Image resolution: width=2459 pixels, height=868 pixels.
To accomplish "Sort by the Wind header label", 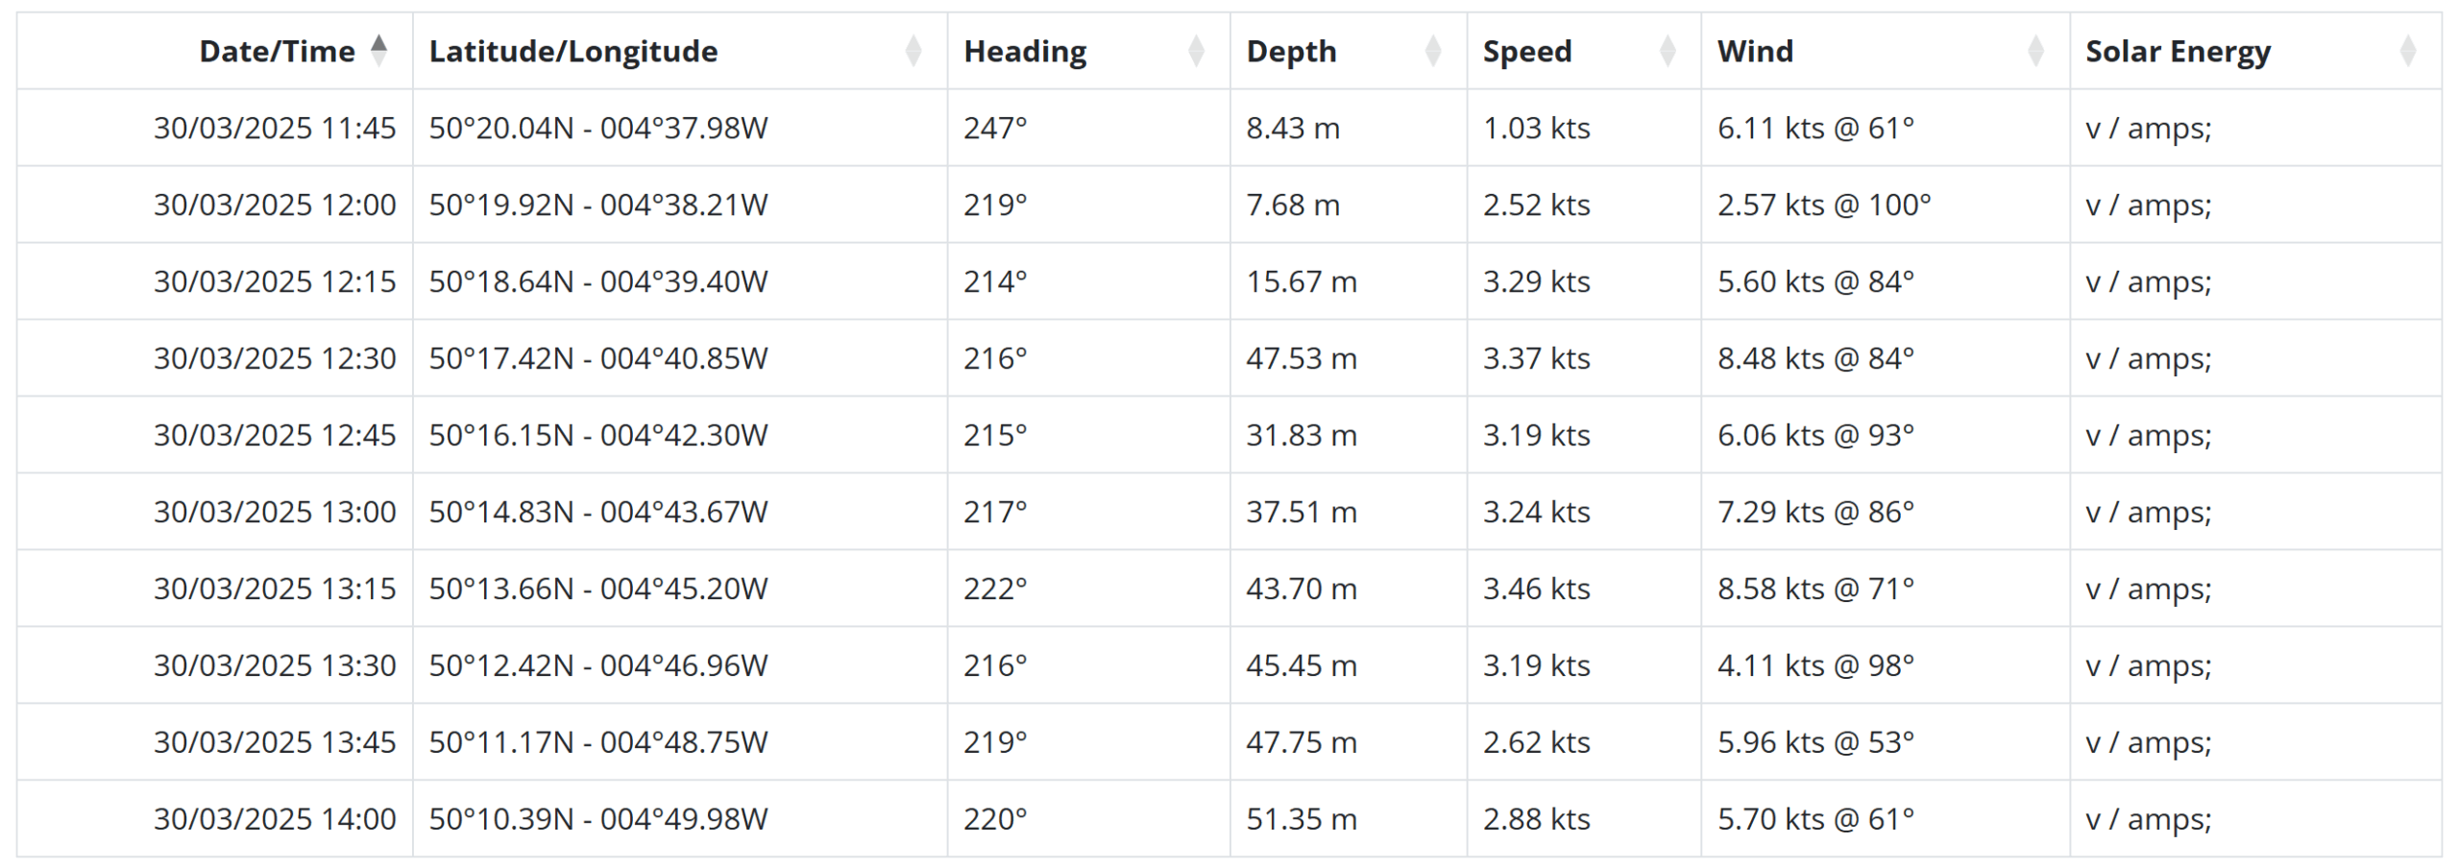I will (1755, 51).
